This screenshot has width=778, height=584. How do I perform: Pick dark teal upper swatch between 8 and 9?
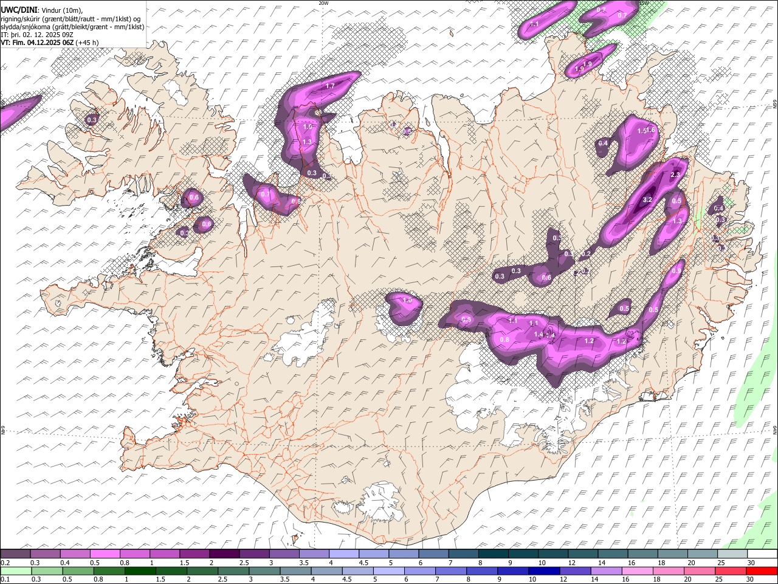(x=493, y=554)
